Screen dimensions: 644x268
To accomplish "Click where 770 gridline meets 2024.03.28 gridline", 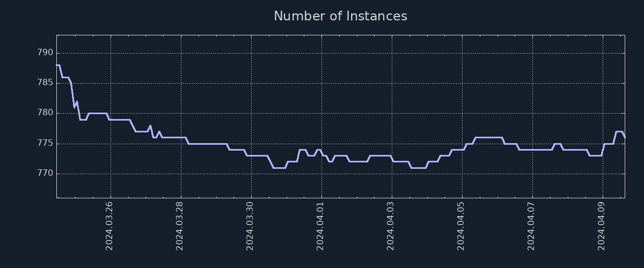I will (181, 174).
